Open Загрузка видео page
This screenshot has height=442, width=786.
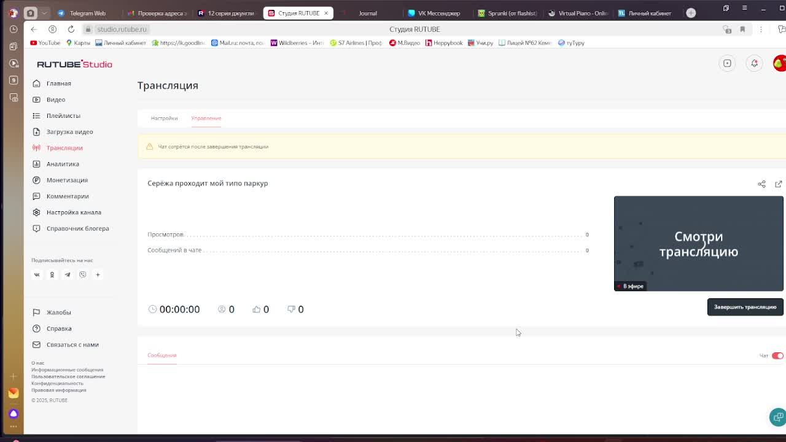point(69,131)
